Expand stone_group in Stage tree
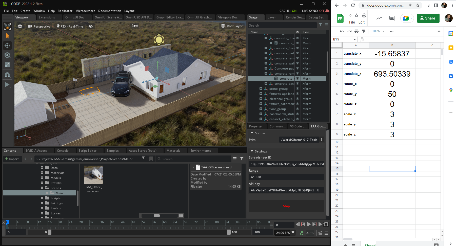This screenshot has width=456, height=246. (x=261, y=88)
